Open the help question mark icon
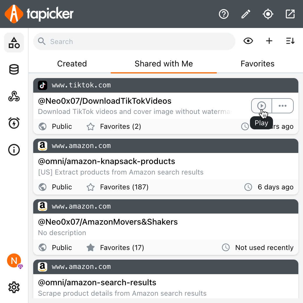This screenshot has width=303, height=303. [x=224, y=14]
